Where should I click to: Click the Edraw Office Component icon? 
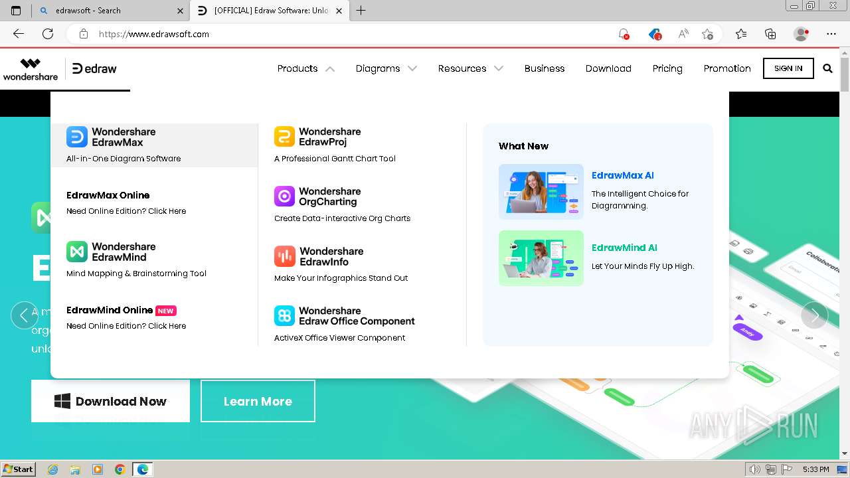tap(284, 316)
